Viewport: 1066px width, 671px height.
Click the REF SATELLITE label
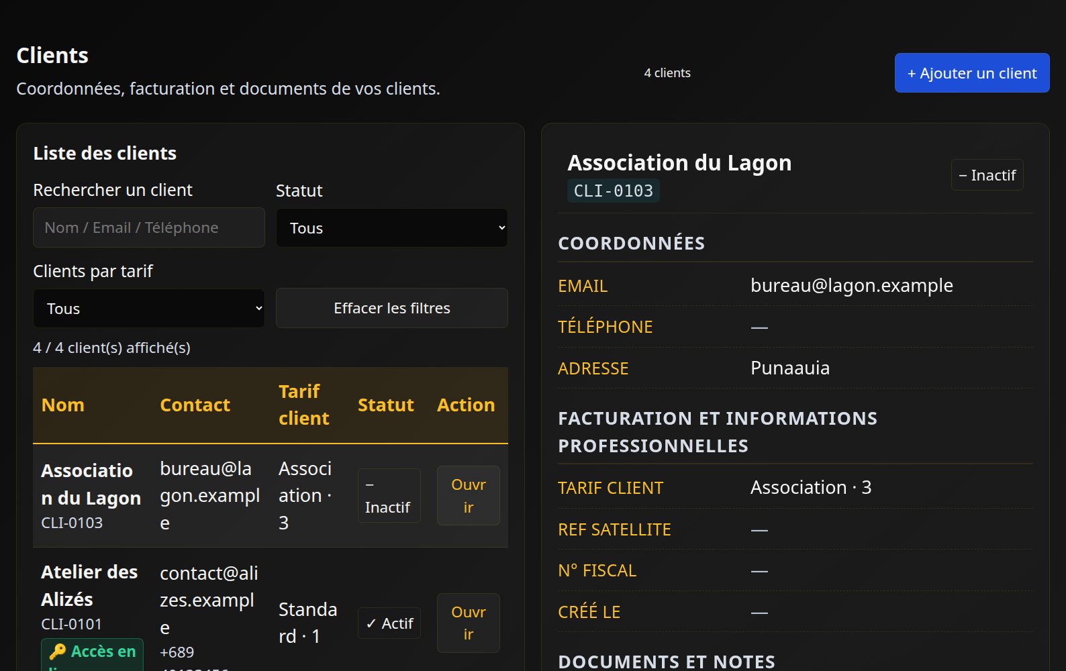[x=614, y=529]
